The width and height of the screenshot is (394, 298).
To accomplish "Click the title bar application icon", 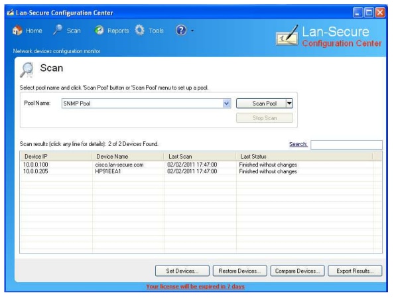I will point(11,13).
